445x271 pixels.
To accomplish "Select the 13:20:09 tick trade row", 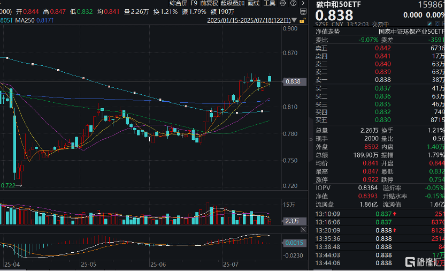I will pyautogui.click(x=380, y=230).
